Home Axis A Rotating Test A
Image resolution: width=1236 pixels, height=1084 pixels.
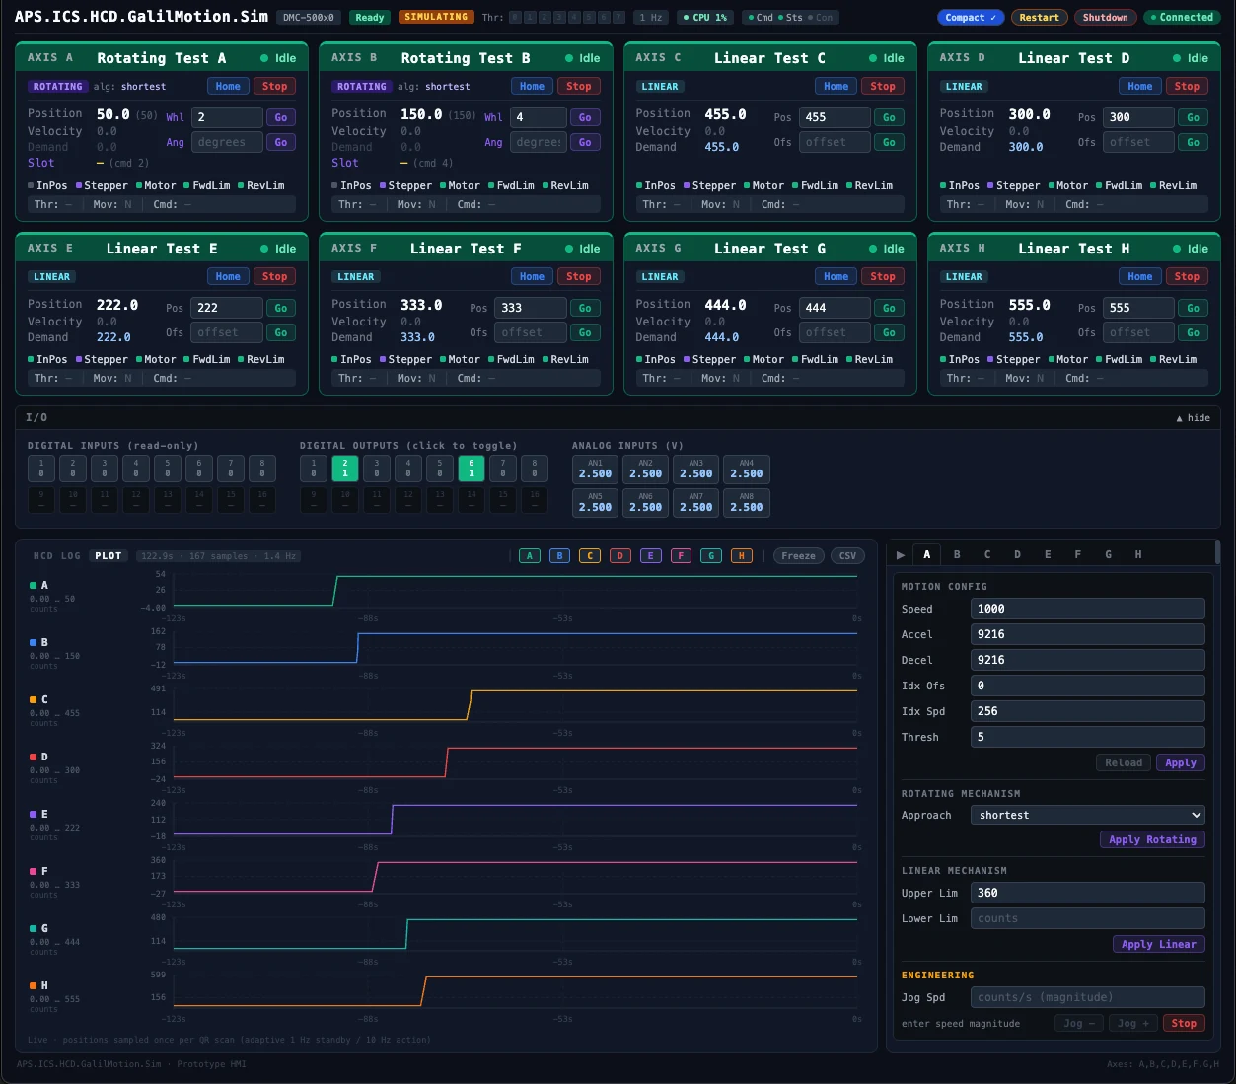coord(228,87)
